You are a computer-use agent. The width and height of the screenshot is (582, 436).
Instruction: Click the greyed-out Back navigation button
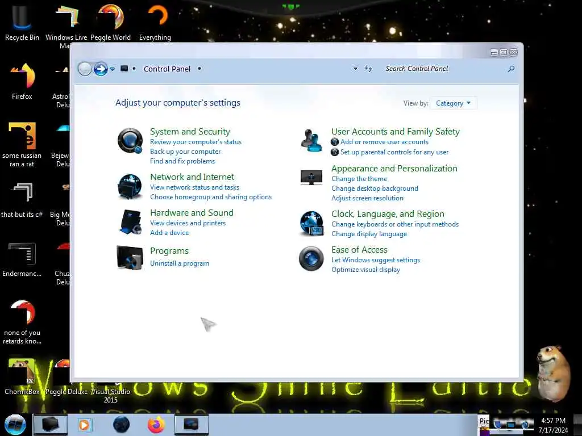tap(85, 69)
